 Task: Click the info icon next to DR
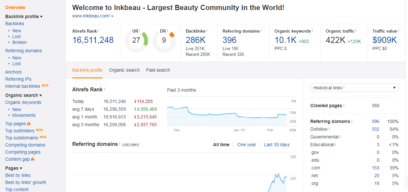click(167, 30)
